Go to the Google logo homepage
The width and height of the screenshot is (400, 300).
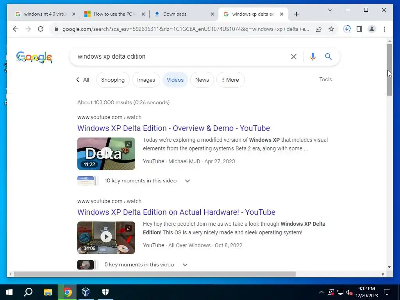34,57
